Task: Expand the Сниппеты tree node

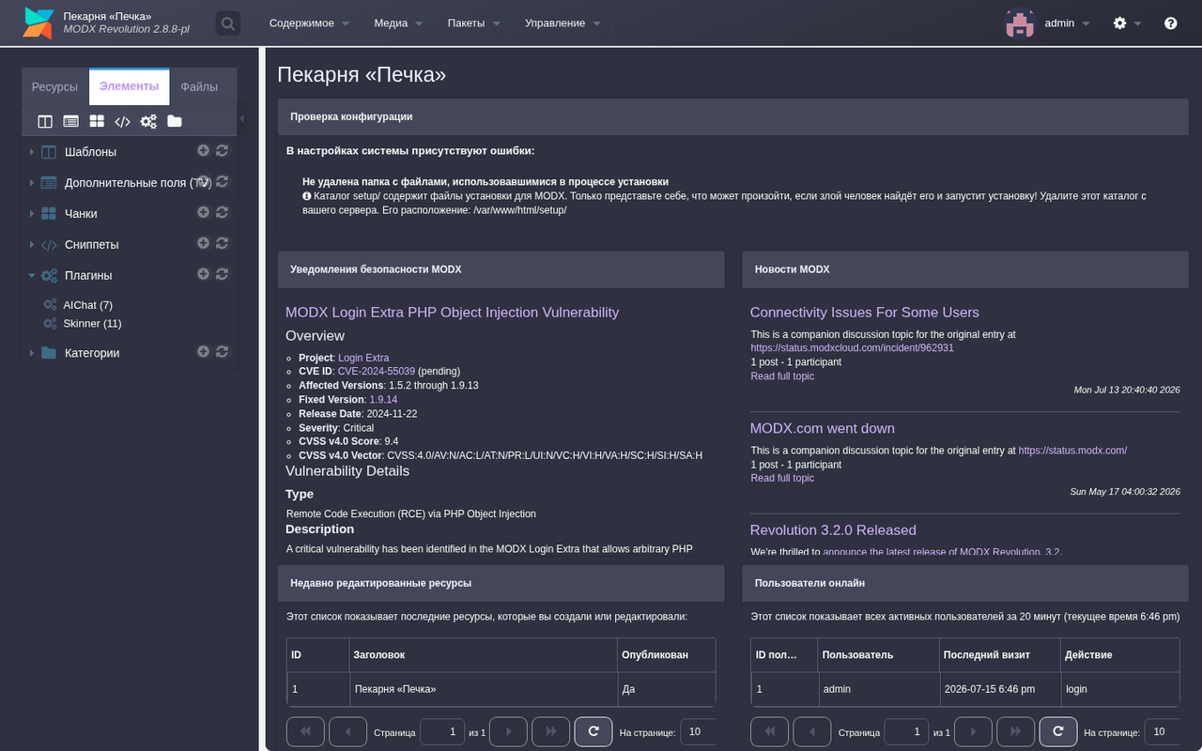Action: (32, 245)
